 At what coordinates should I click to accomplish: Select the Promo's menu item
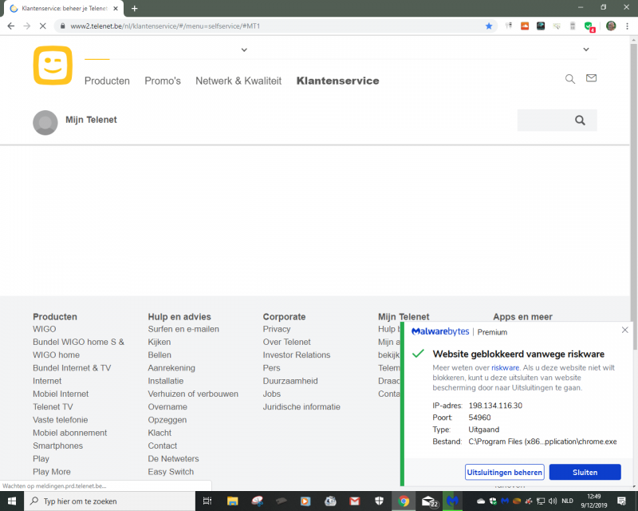pos(163,81)
